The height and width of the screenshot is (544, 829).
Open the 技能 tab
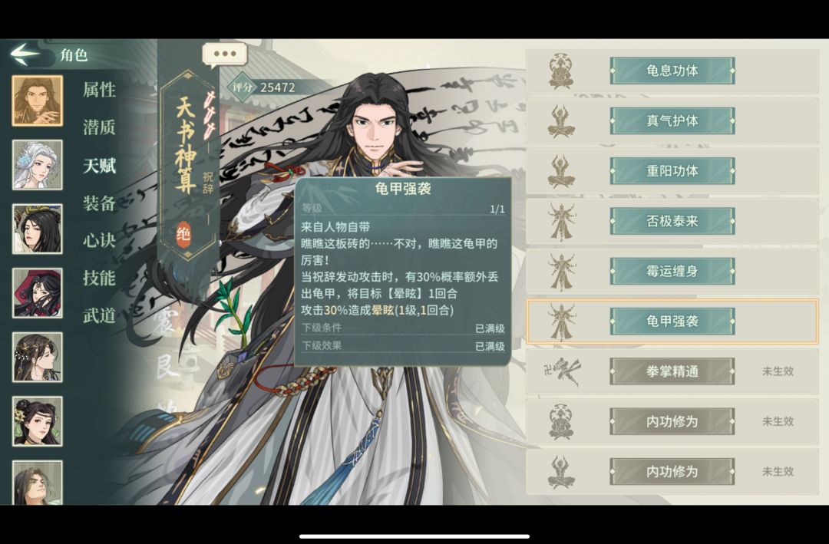[99, 278]
